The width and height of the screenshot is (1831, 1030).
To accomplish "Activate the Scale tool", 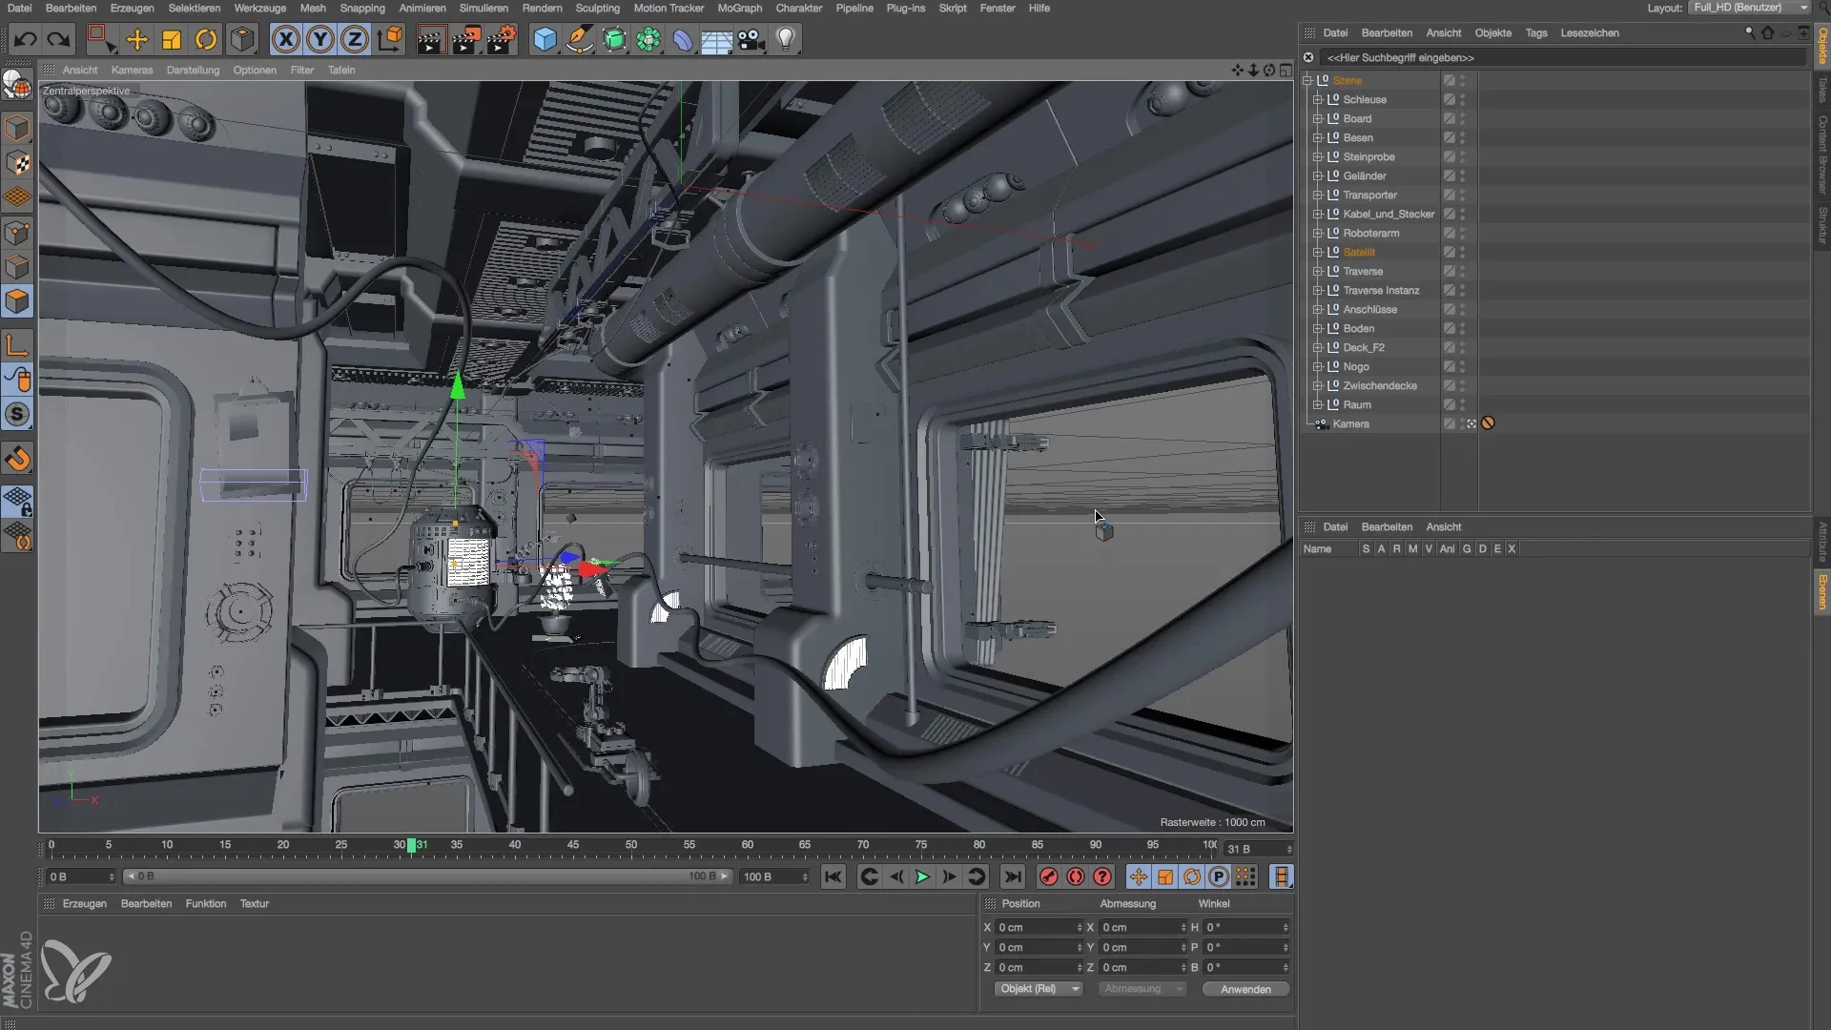I will [172, 39].
